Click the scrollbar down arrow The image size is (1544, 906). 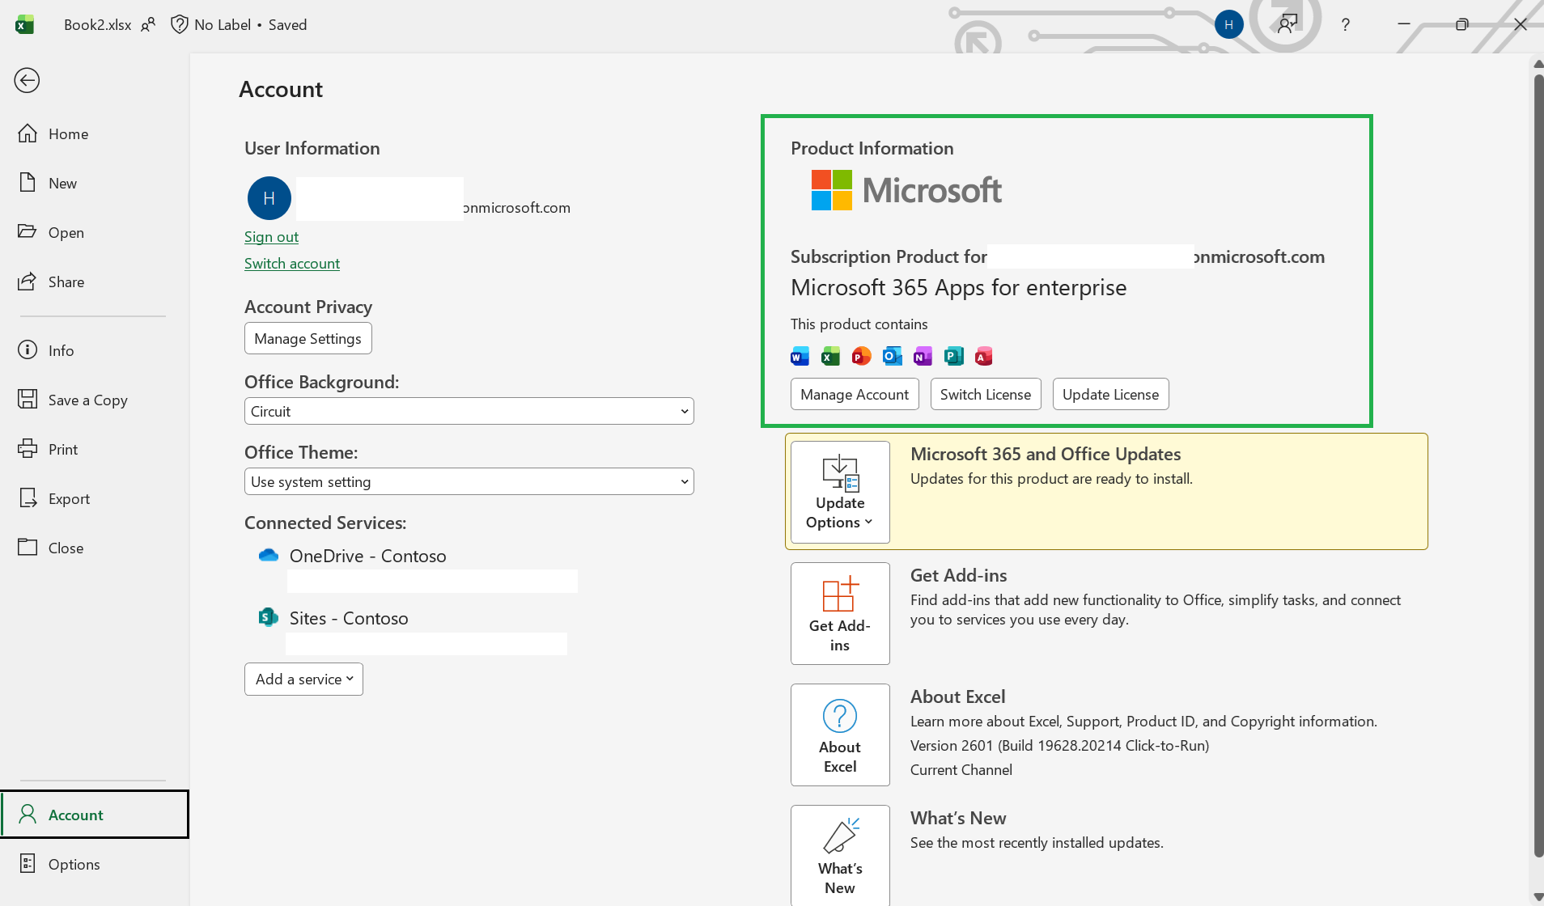[x=1538, y=896]
